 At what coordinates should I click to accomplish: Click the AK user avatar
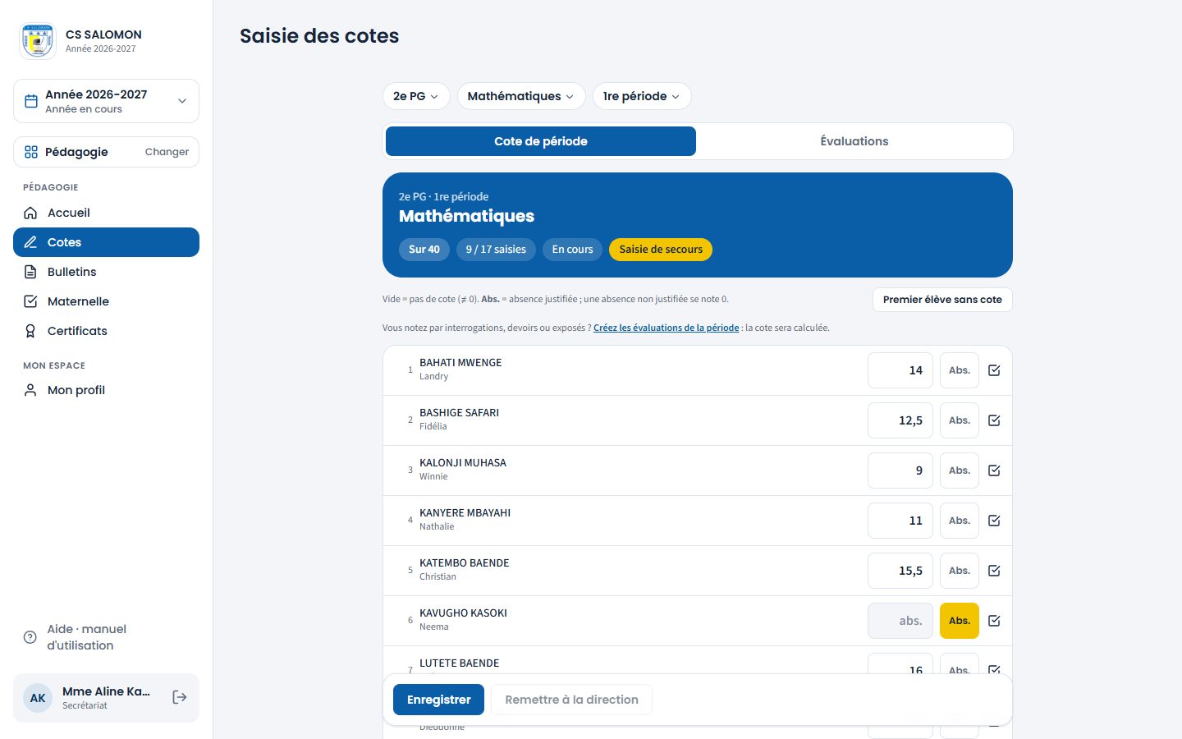tap(38, 698)
